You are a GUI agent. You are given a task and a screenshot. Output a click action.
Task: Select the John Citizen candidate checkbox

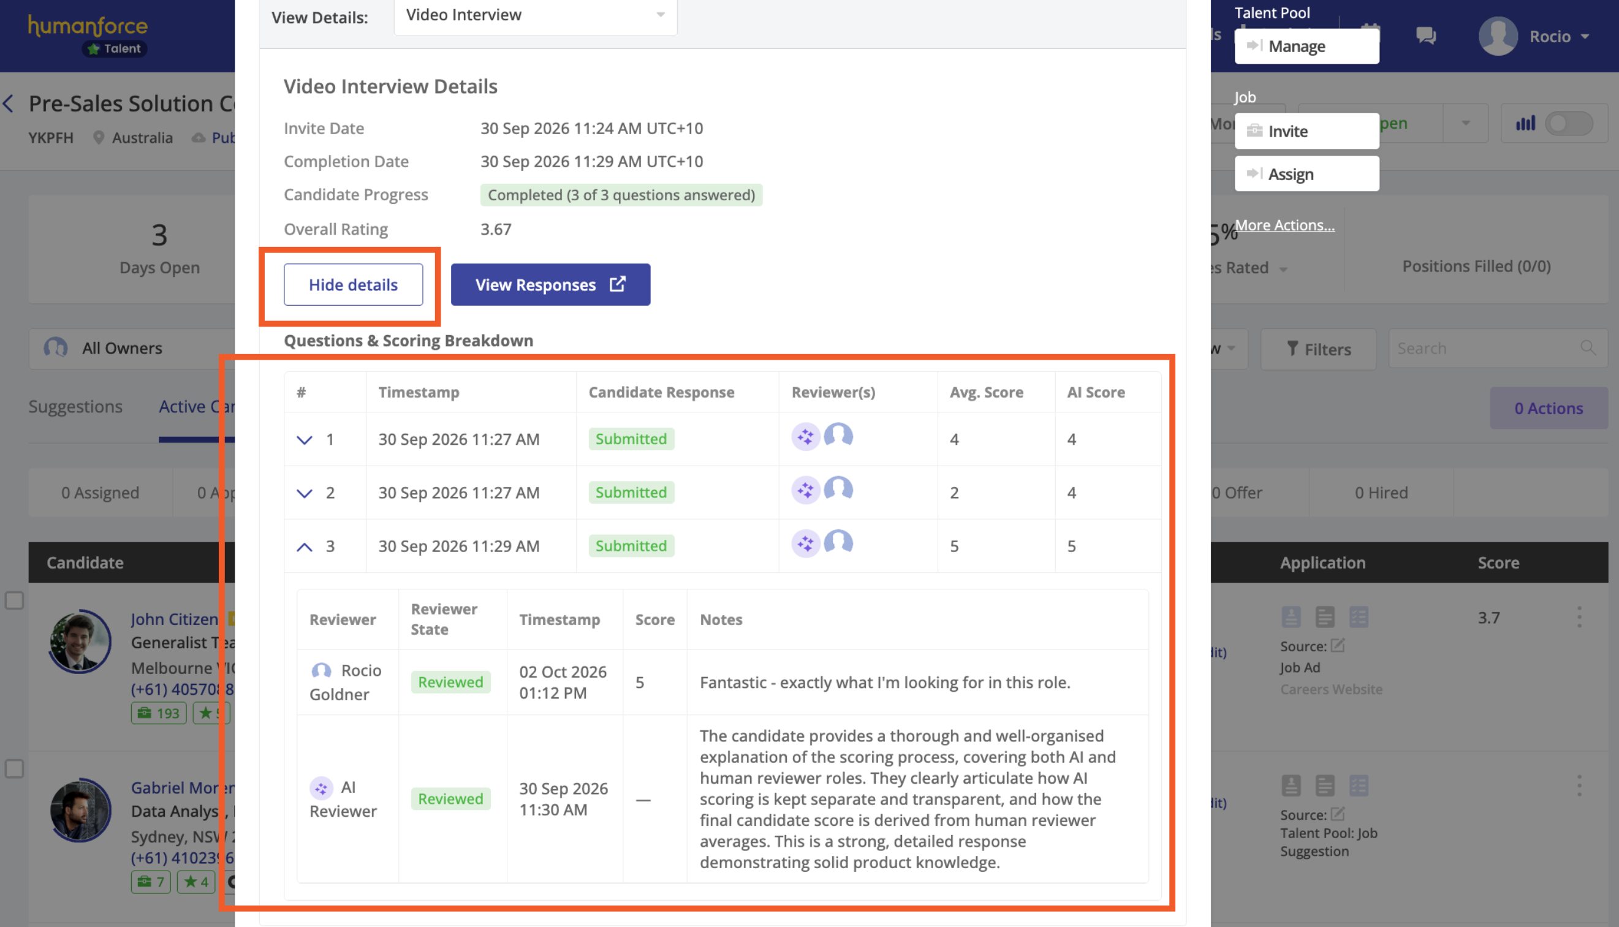[x=15, y=600]
